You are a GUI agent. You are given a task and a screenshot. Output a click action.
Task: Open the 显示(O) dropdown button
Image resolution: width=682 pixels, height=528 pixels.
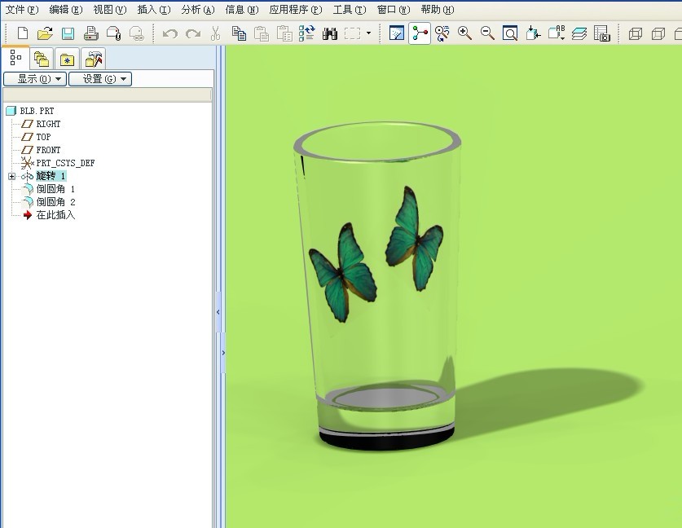pyautogui.click(x=35, y=79)
